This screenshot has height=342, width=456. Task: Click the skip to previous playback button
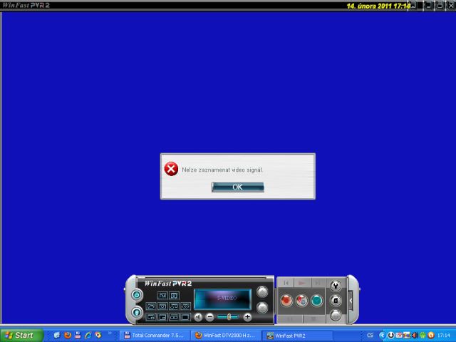[x=286, y=283]
